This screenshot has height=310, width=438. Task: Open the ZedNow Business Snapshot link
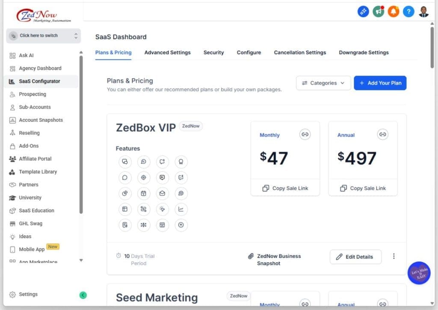[x=278, y=260]
